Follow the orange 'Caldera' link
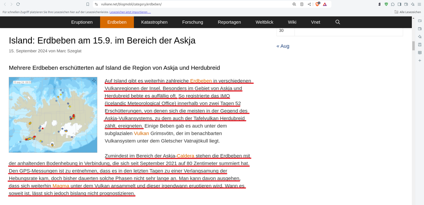424x205 pixels. click(x=185, y=156)
